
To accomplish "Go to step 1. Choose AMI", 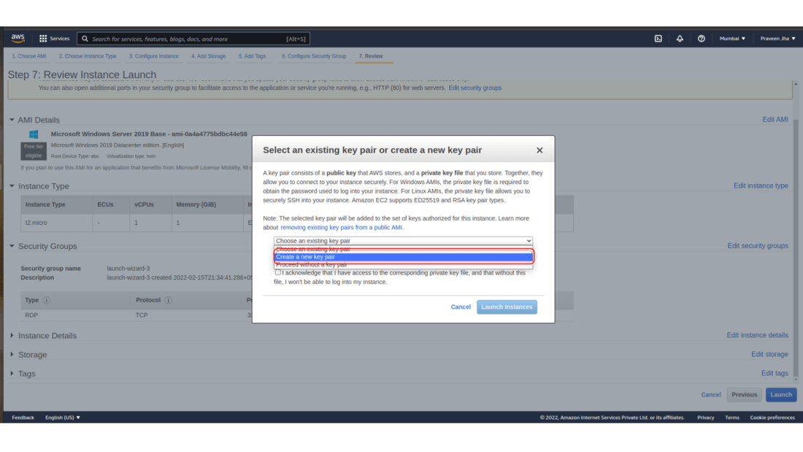I will point(29,56).
